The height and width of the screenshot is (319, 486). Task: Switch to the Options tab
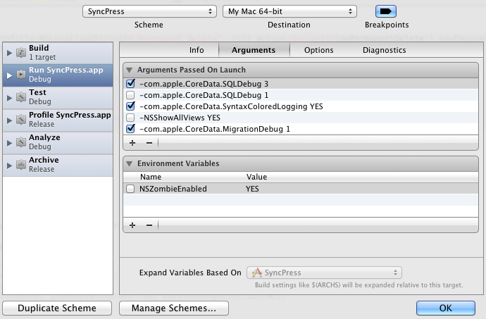[318, 50]
